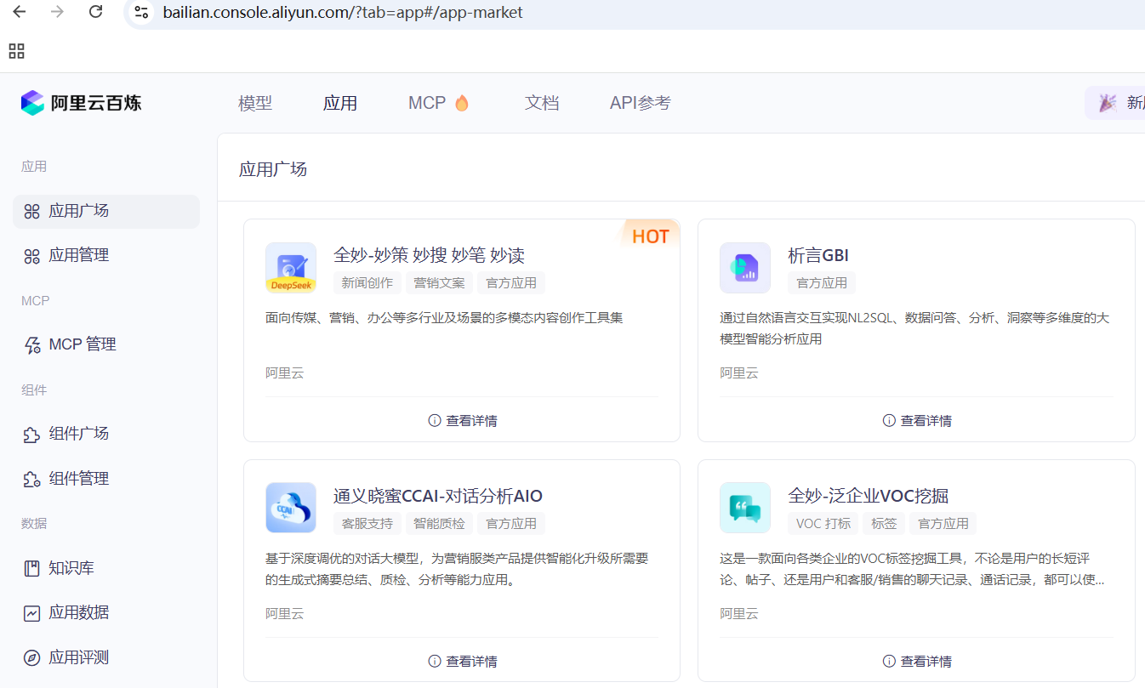Click the HOT badge on first card
Screen dimensions: 1145x688
(x=650, y=236)
